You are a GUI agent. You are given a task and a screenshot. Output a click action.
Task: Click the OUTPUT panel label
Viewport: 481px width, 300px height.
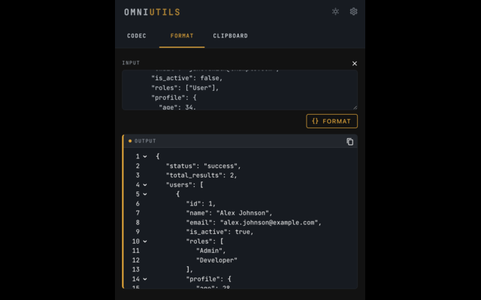pos(145,141)
